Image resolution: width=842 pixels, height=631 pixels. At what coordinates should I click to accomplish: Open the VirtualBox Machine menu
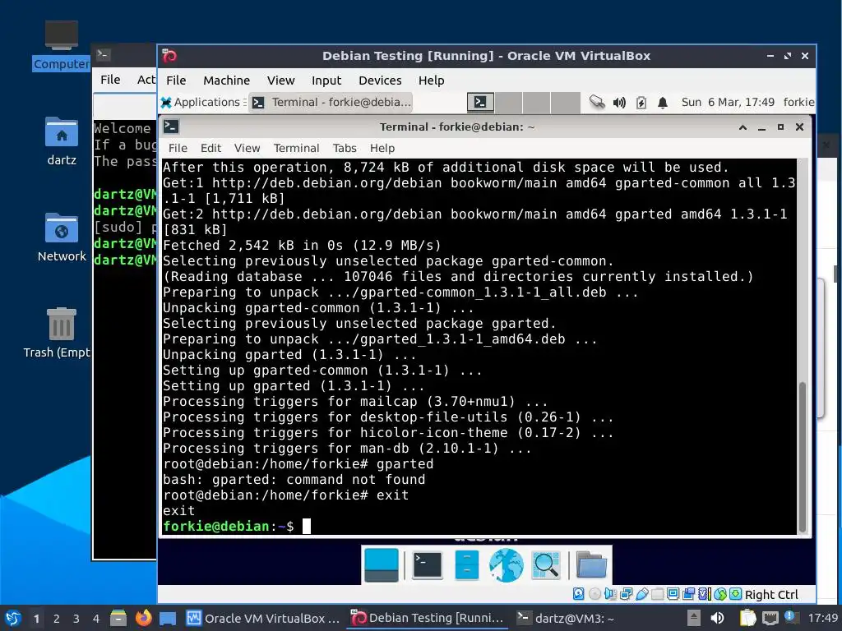227,81
